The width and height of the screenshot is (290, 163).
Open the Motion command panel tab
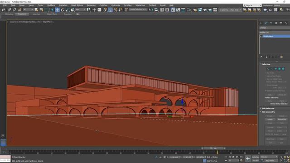pos(276,23)
